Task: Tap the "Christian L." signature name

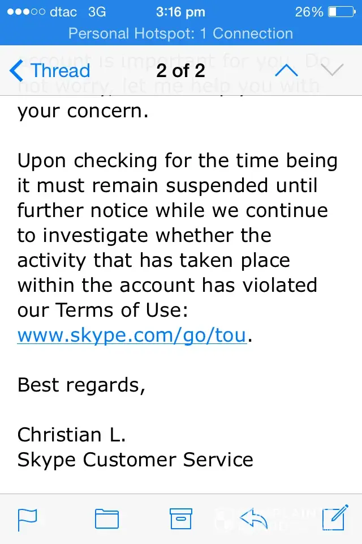Action: coord(71,435)
